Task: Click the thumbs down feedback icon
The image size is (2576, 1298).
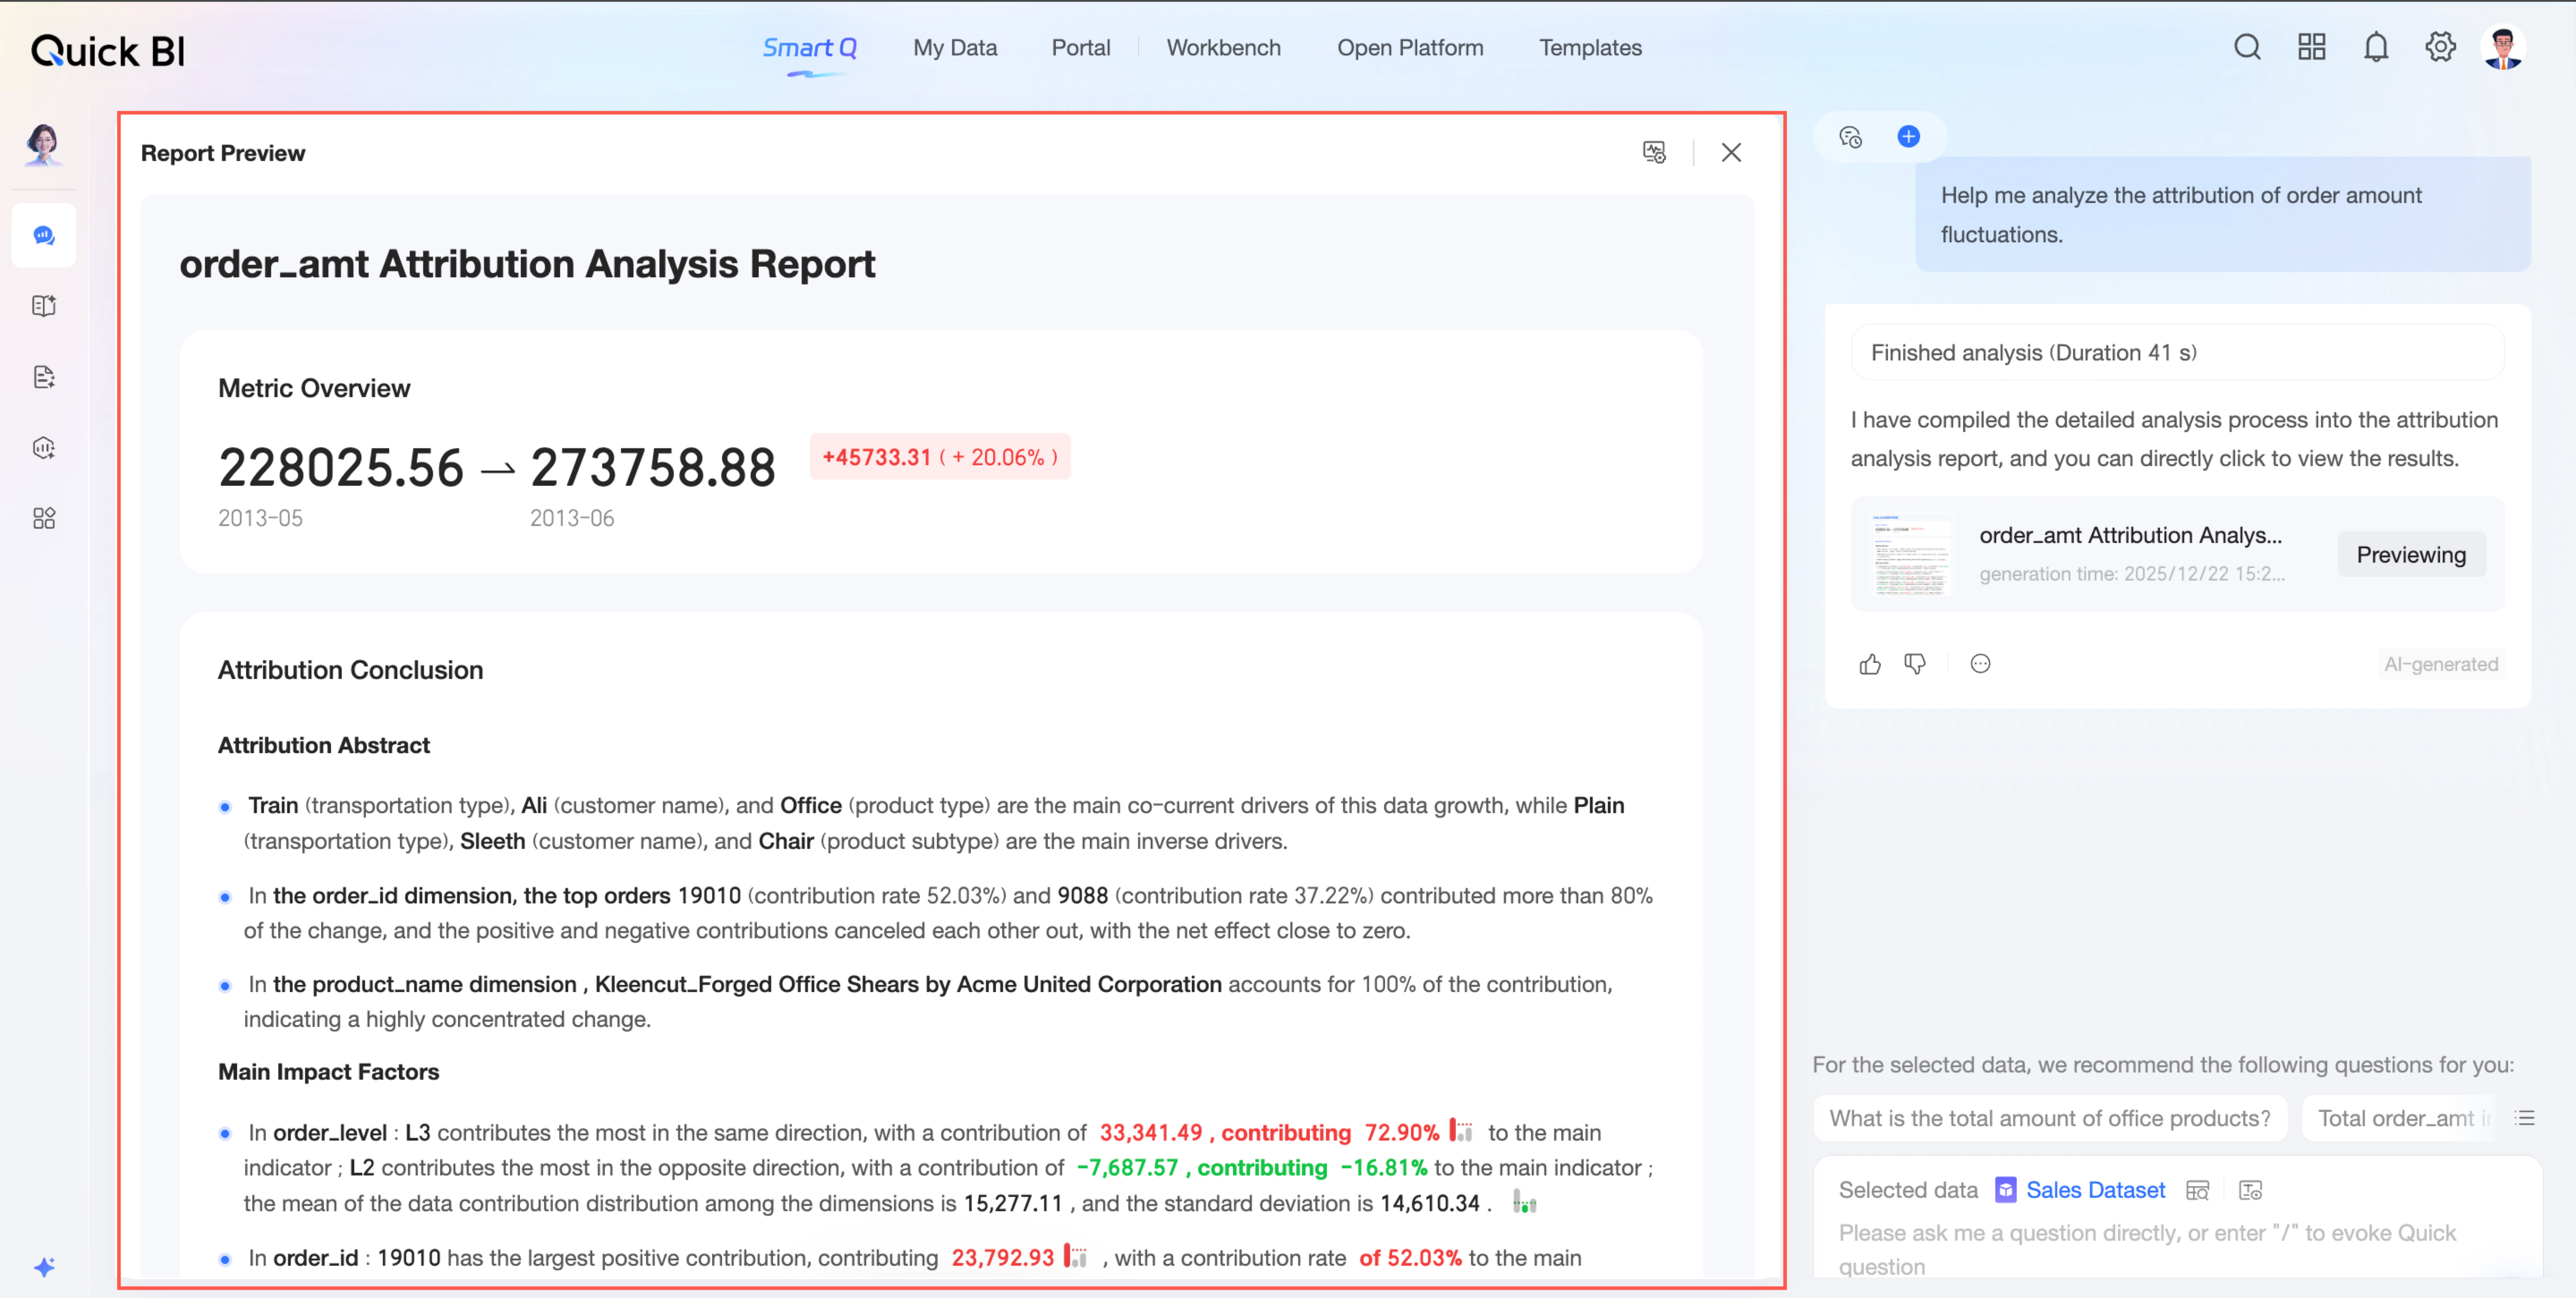Action: (1915, 665)
